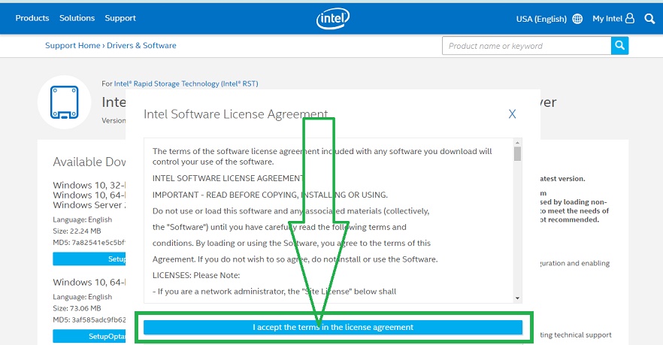Click the 'LICENSES: Please Note:' line

pos(196,275)
